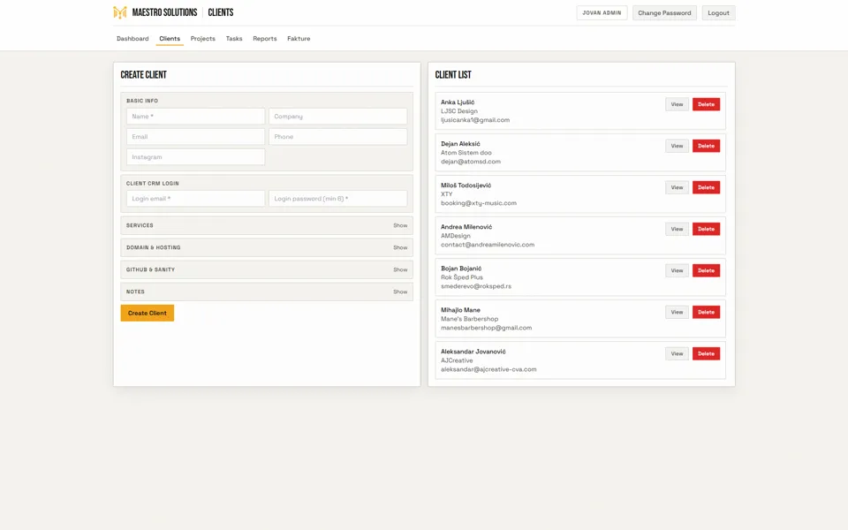Screen dimensions: 848x530
Task: Delete client Dejan Aleksić
Action: 706,146
